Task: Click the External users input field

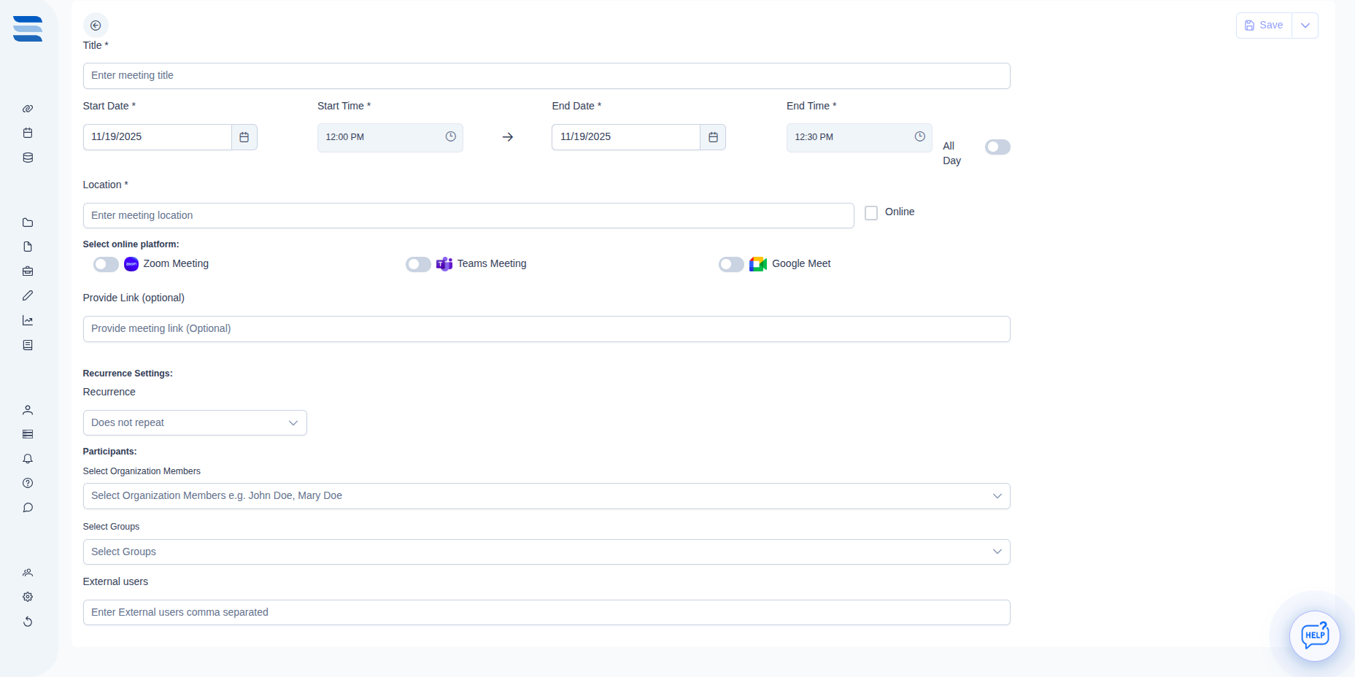Action: pyautogui.click(x=546, y=613)
